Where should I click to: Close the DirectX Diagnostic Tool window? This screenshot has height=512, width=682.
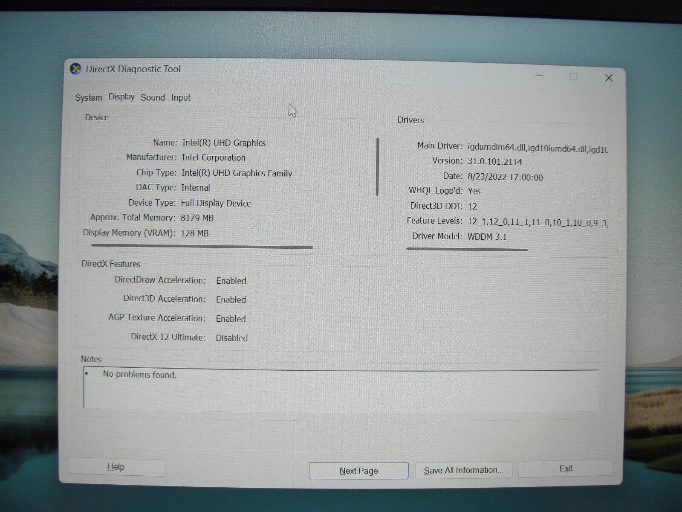tap(609, 78)
